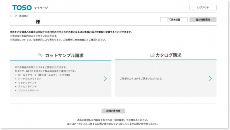This screenshot has height=130, width=230.
Task: Click the ウッドブラインド list item
Action: (27, 83)
